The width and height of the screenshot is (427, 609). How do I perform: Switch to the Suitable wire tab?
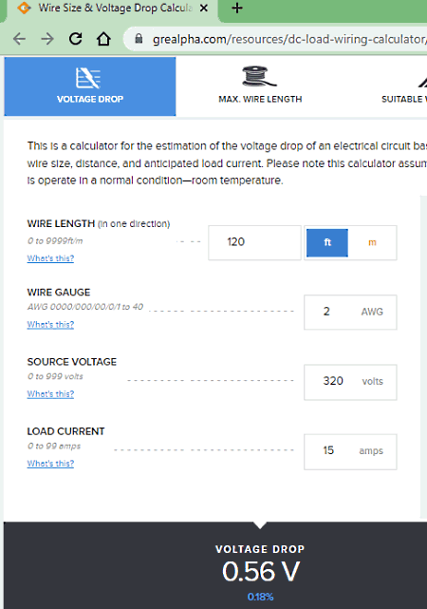(403, 86)
